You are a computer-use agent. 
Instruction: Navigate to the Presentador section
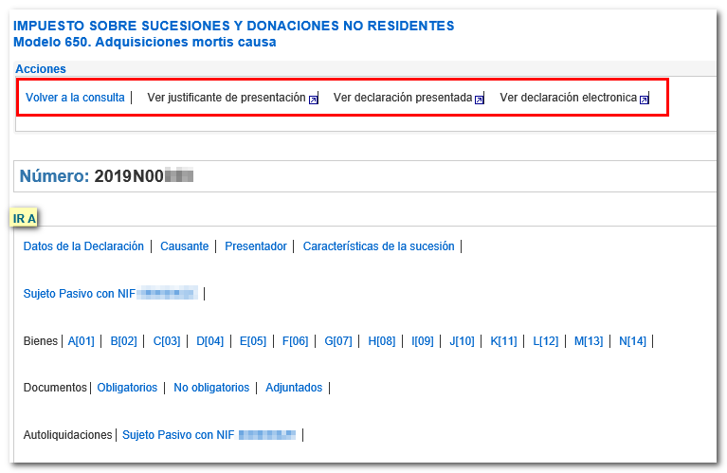255,246
